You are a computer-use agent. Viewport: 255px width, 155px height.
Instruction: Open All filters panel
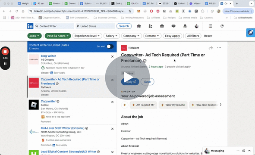pos(193,36)
